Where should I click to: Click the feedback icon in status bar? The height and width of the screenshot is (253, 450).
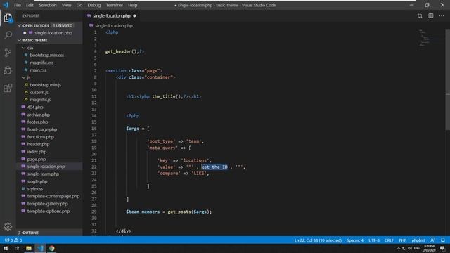coord(433,240)
